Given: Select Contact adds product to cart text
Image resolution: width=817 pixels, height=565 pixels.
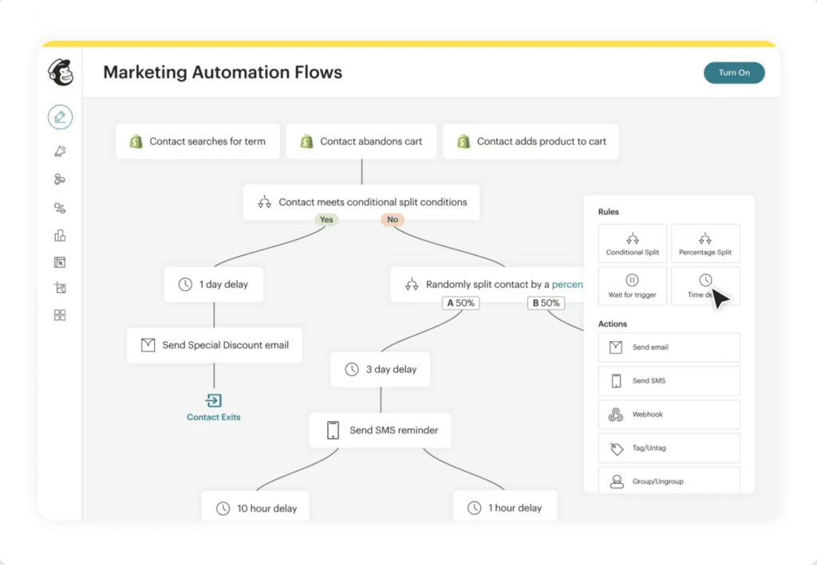Looking at the screenshot, I should tap(542, 142).
